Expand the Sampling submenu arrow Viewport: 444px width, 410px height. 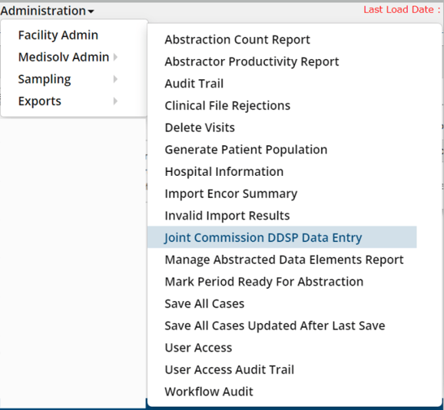[x=115, y=79]
